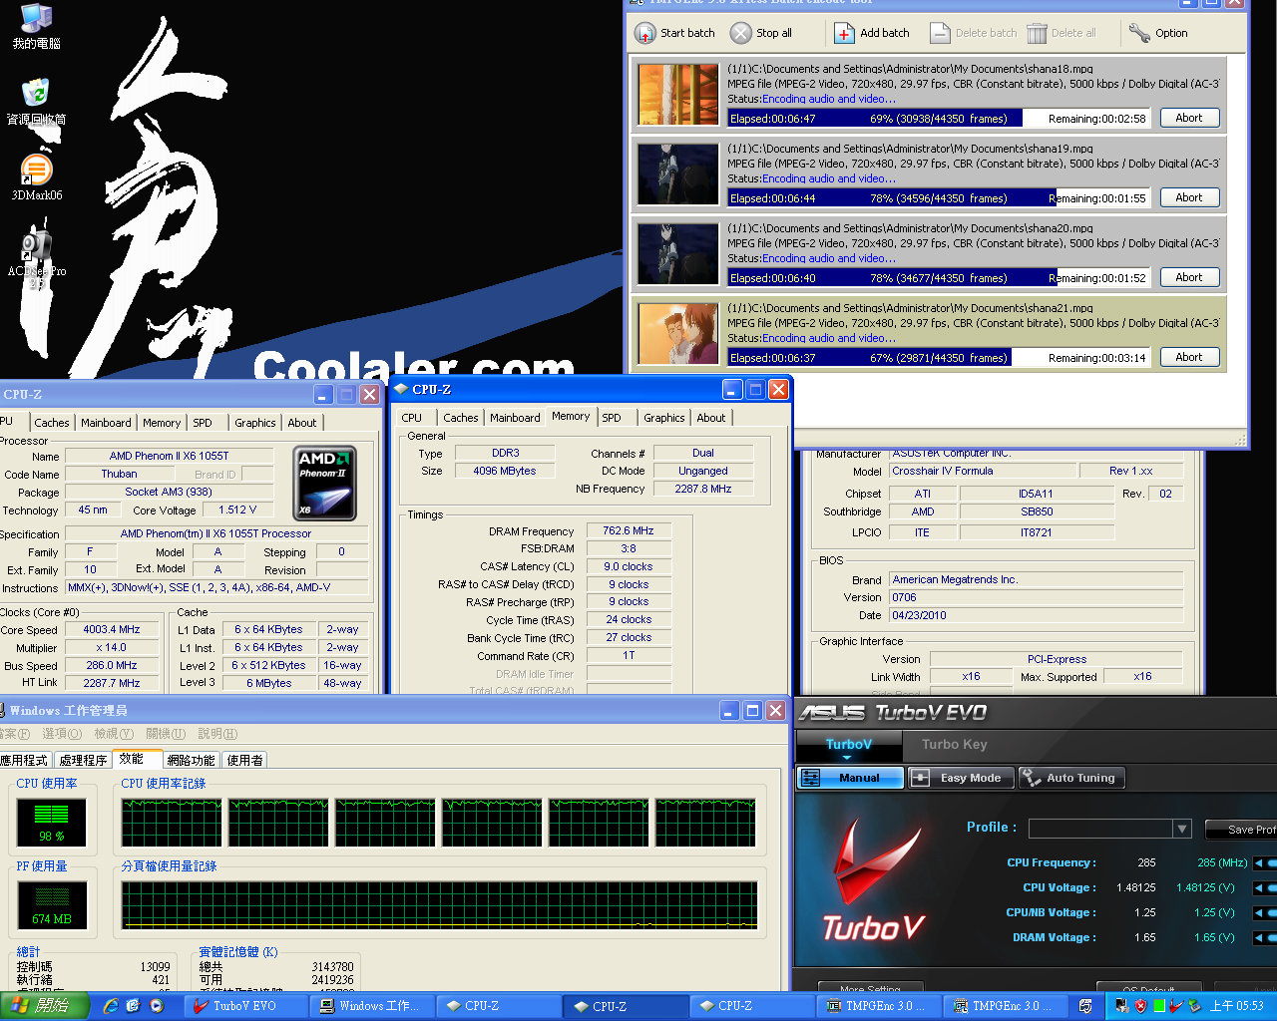Open the Option wrench icon in TMPGEnc
The width and height of the screenshot is (1277, 1021).
(1139, 33)
